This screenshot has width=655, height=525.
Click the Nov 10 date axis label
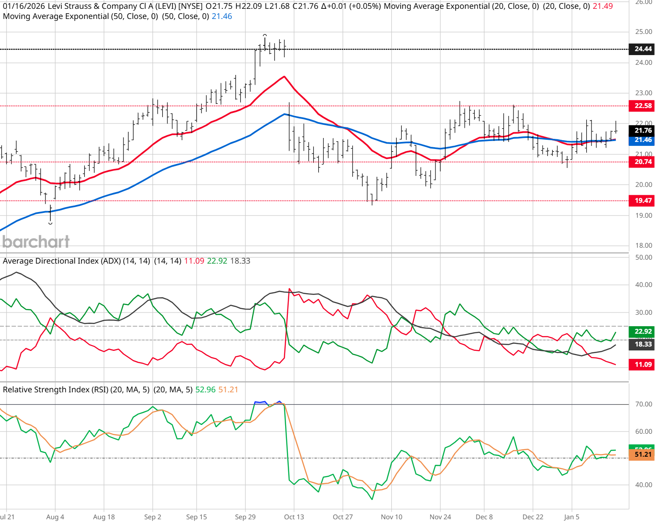391,517
